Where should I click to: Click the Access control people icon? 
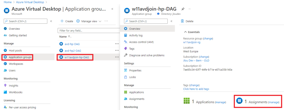pos(126,42)
